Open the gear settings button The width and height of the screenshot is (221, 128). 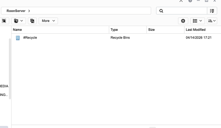tap(183, 21)
